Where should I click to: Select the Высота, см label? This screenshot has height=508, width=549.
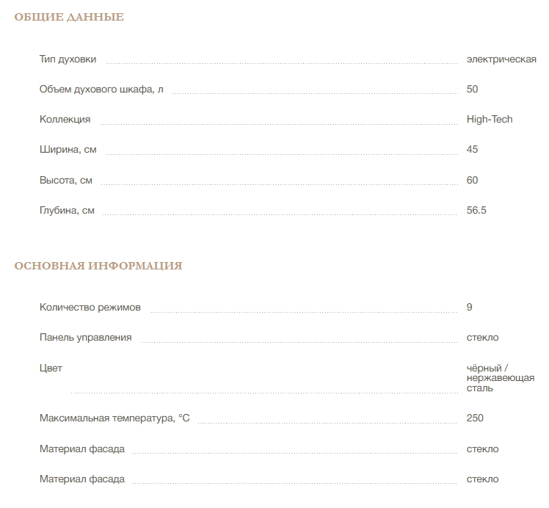(x=66, y=180)
